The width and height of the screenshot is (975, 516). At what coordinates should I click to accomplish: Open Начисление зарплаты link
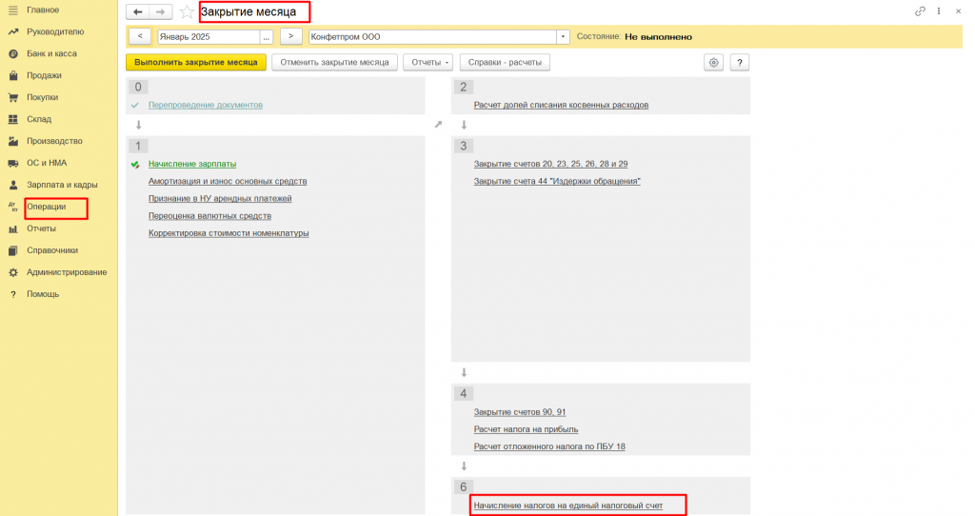[x=192, y=164]
